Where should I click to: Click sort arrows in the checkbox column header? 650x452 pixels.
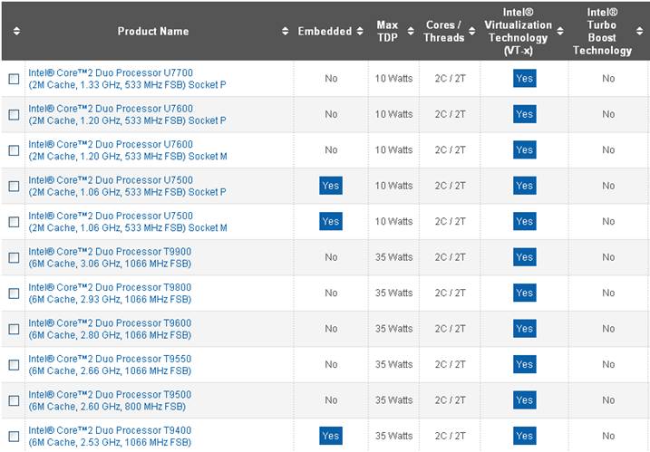coord(16,31)
